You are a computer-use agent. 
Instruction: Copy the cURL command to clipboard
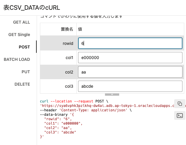coord(180,104)
